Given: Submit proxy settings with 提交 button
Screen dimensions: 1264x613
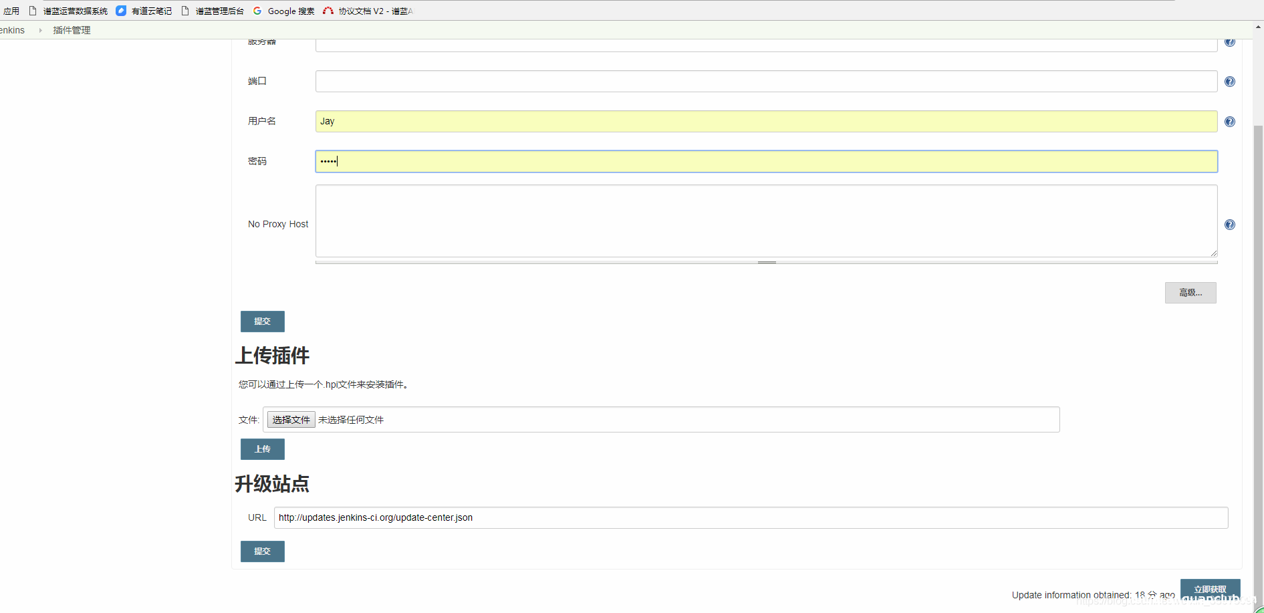Looking at the screenshot, I should tap(262, 322).
